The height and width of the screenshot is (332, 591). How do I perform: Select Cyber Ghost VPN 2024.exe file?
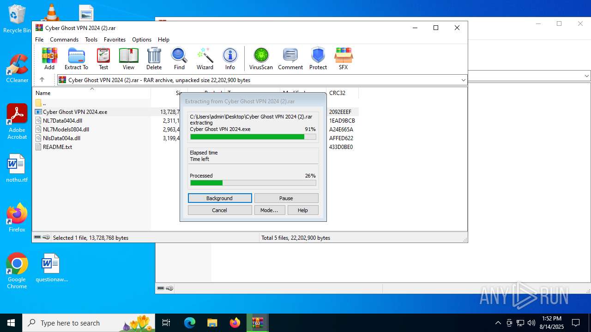coord(75,112)
